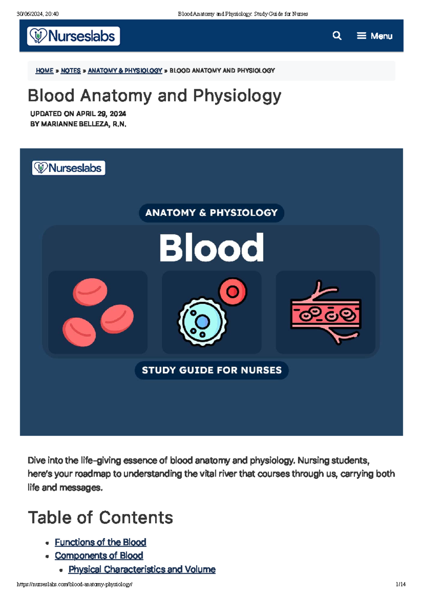This screenshot has width=423, height=598.
Task: Click the Blood Anatomy and Physiology page title
Action: 155,96
